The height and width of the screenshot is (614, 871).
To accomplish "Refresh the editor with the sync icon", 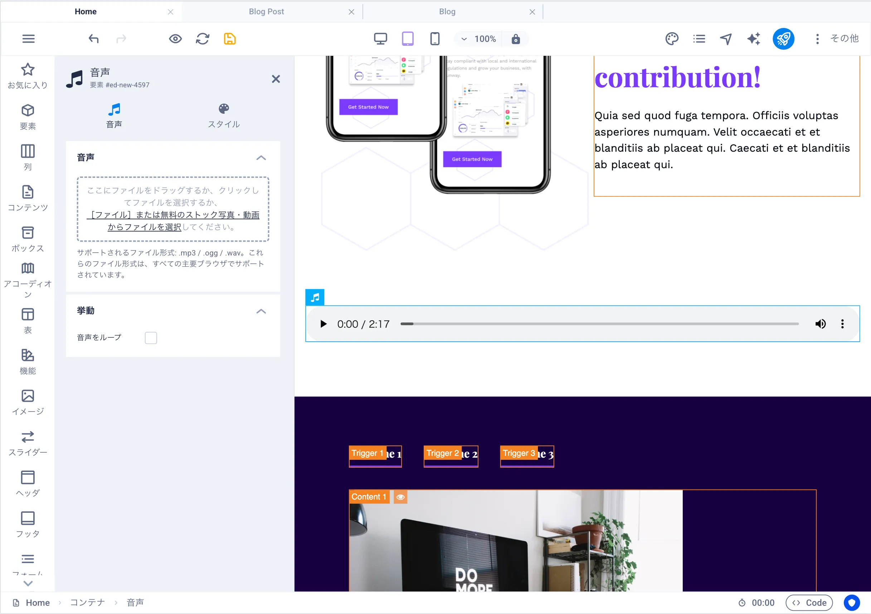I will click(x=203, y=39).
